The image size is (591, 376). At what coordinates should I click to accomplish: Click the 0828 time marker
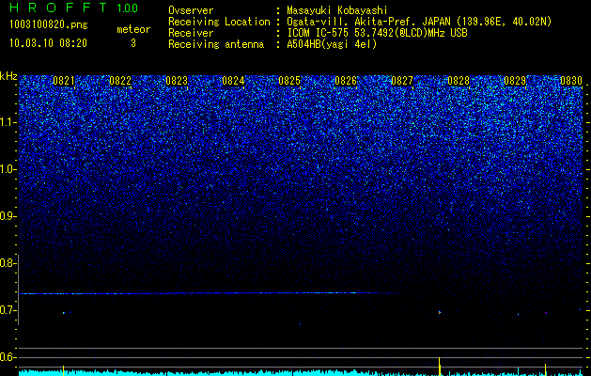click(x=459, y=81)
